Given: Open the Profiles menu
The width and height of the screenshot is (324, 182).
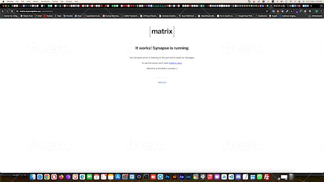Looking at the screenshot, I should (55, 1).
